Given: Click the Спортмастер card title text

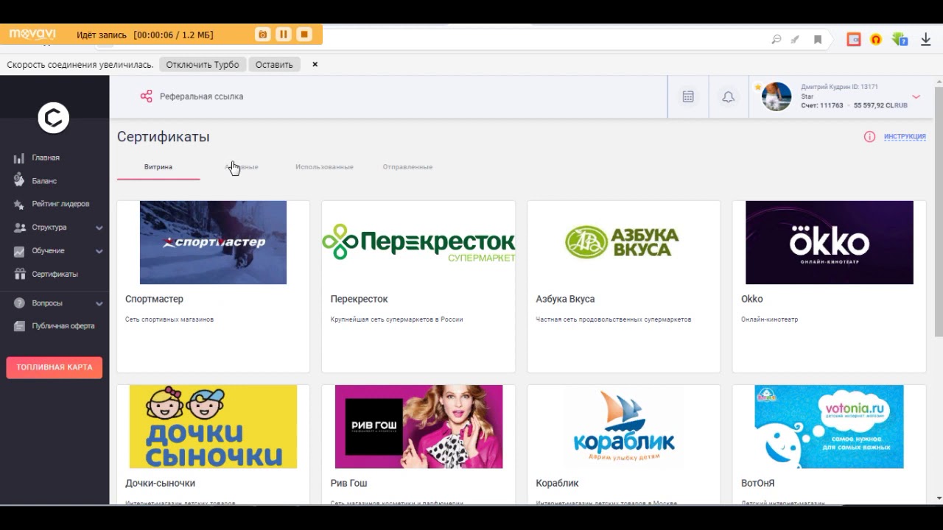Looking at the screenshot, I should pyautogui.click(x=154, y=299).
